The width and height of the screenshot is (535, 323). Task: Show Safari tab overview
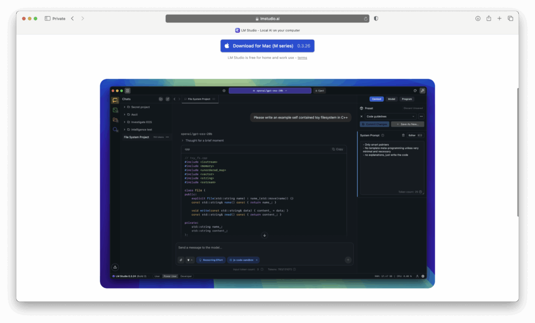(x=510, y=18)
